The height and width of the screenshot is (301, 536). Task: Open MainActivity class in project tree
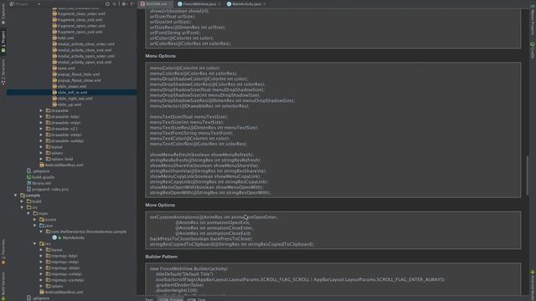click(x=69, y=237)
